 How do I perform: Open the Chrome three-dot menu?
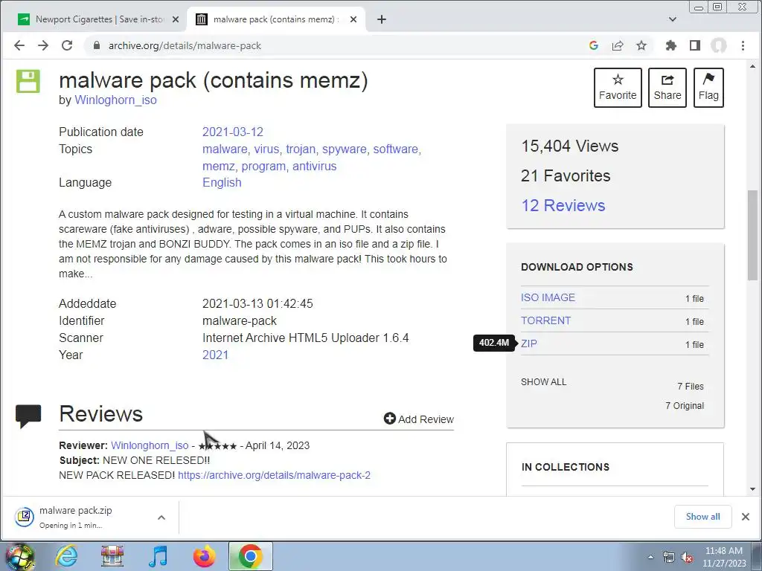743,45
